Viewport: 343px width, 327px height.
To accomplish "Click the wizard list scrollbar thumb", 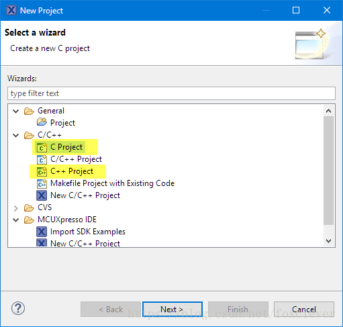I will pos(328,171).
